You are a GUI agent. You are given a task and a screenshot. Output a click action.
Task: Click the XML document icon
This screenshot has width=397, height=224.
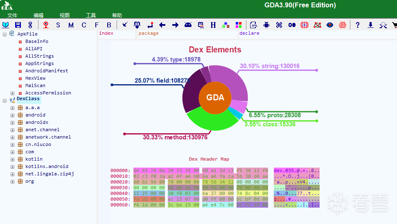coord(253,25)
